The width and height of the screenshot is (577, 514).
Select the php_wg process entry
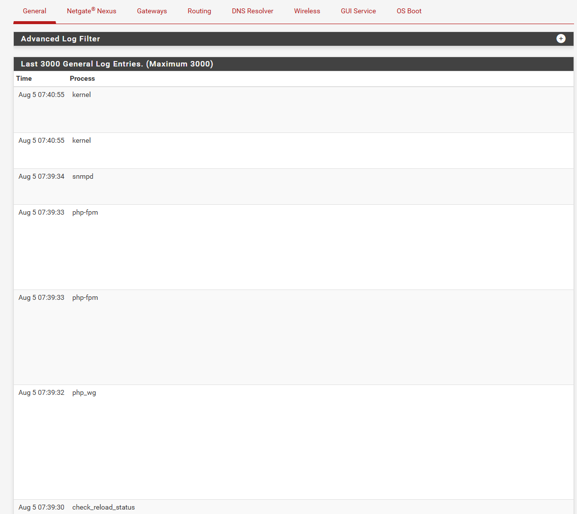(x=84, y=392)
